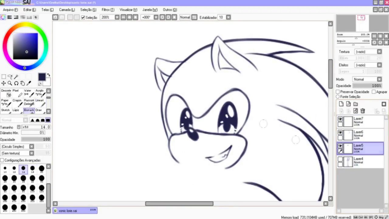Swap foreground and background colors
Image resolution: width=389 pixels, height=219 pixels.
(x=49, y=75)
